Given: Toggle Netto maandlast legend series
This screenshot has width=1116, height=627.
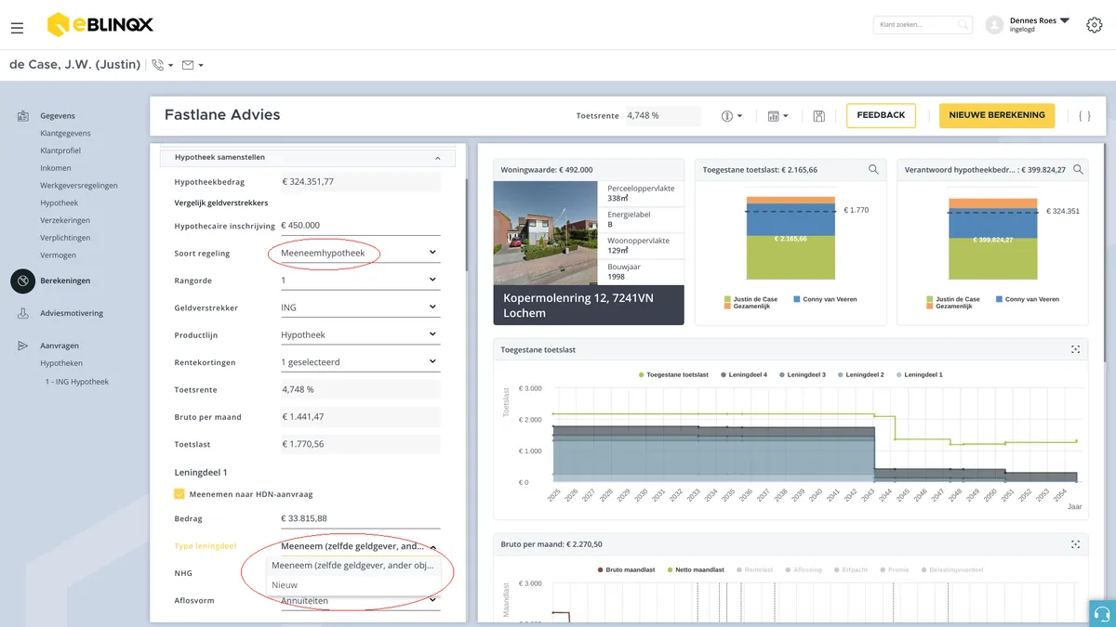Looking at the screenshot, I should click(x=695, y=569).
